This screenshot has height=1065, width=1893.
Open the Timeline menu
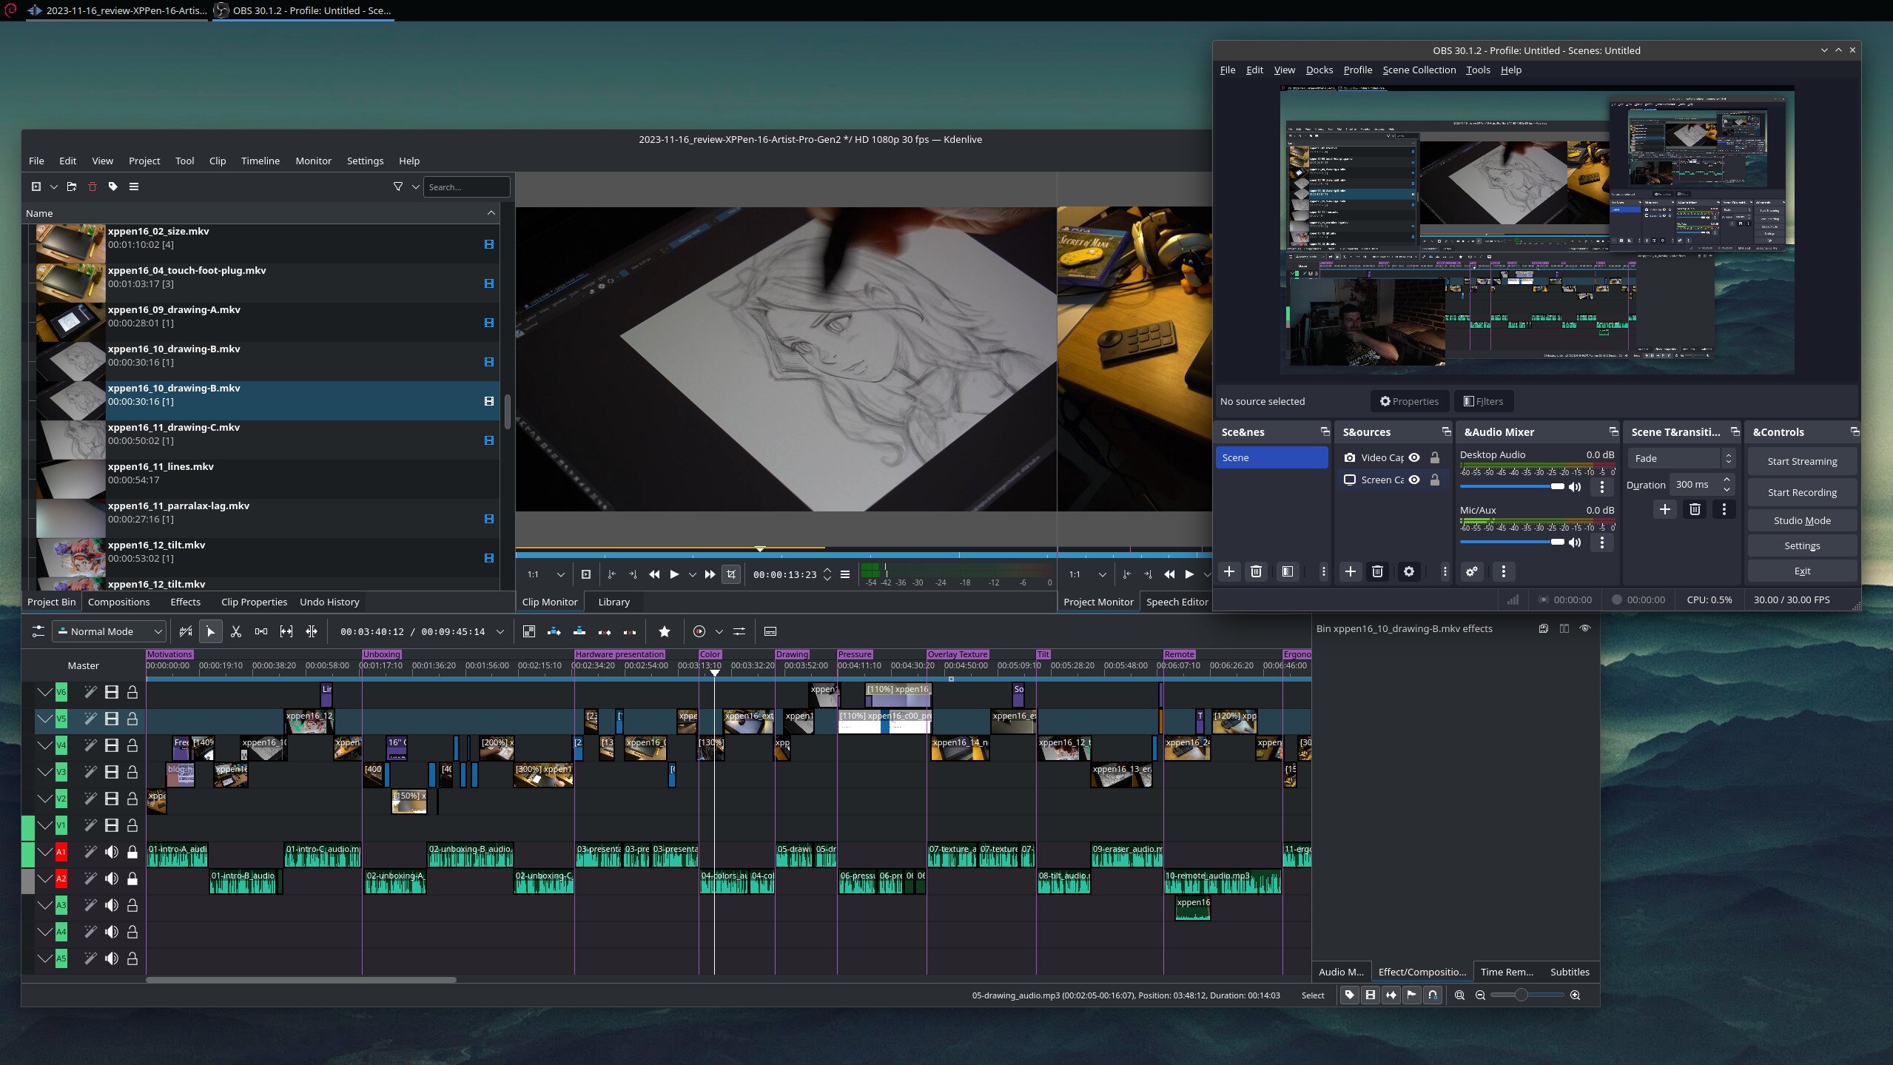260,161
